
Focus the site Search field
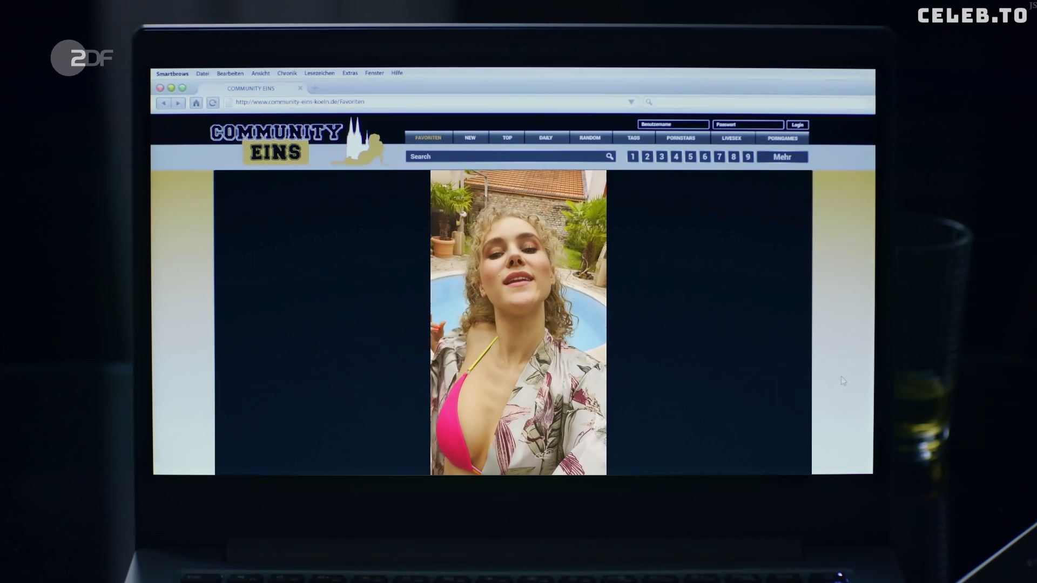510,157
